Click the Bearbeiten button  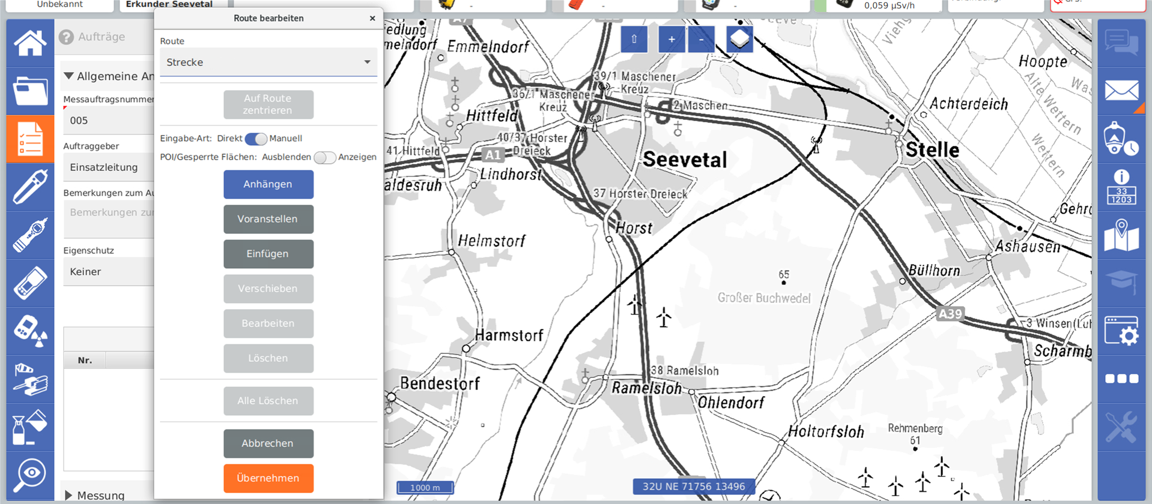tap(268, 323)
